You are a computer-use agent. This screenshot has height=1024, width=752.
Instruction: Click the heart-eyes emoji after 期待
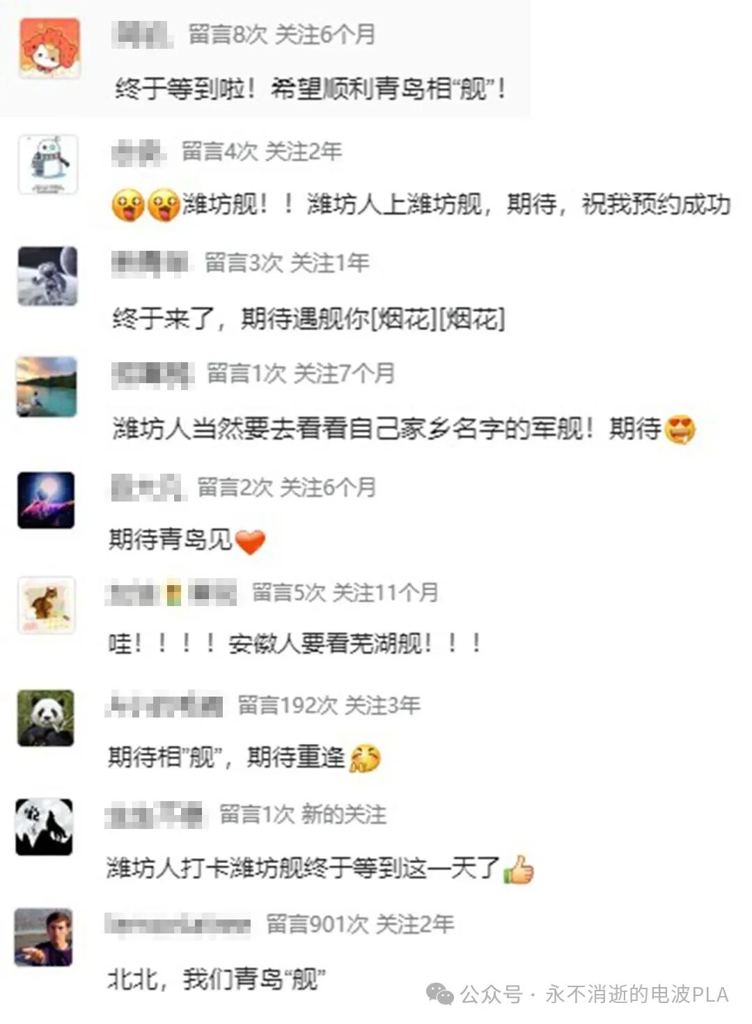[680, 429]
